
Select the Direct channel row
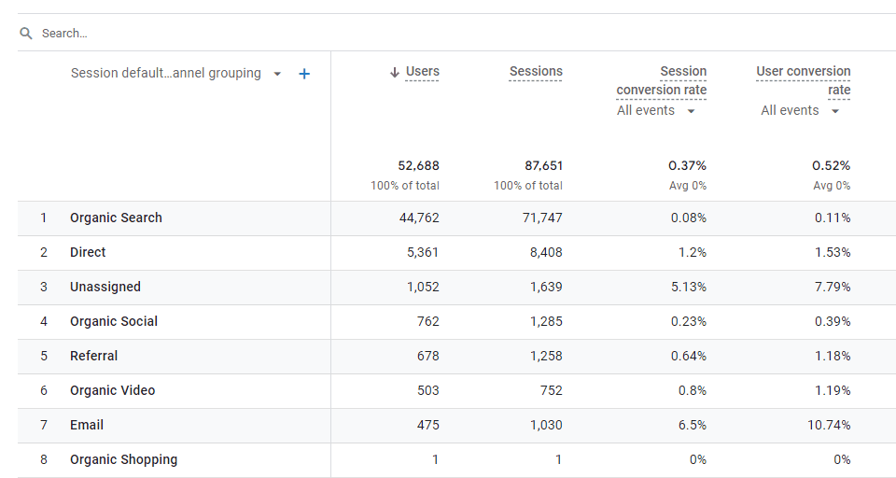[x=456, y=253]
